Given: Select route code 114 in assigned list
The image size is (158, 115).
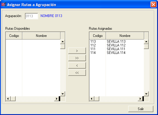Looking at the screenshot, I should [93, 53].
